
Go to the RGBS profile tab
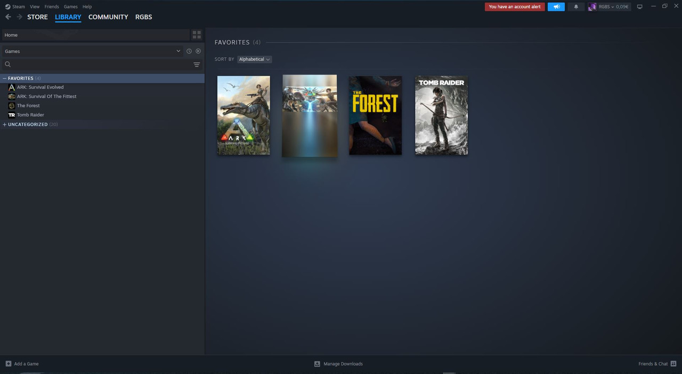144,17
